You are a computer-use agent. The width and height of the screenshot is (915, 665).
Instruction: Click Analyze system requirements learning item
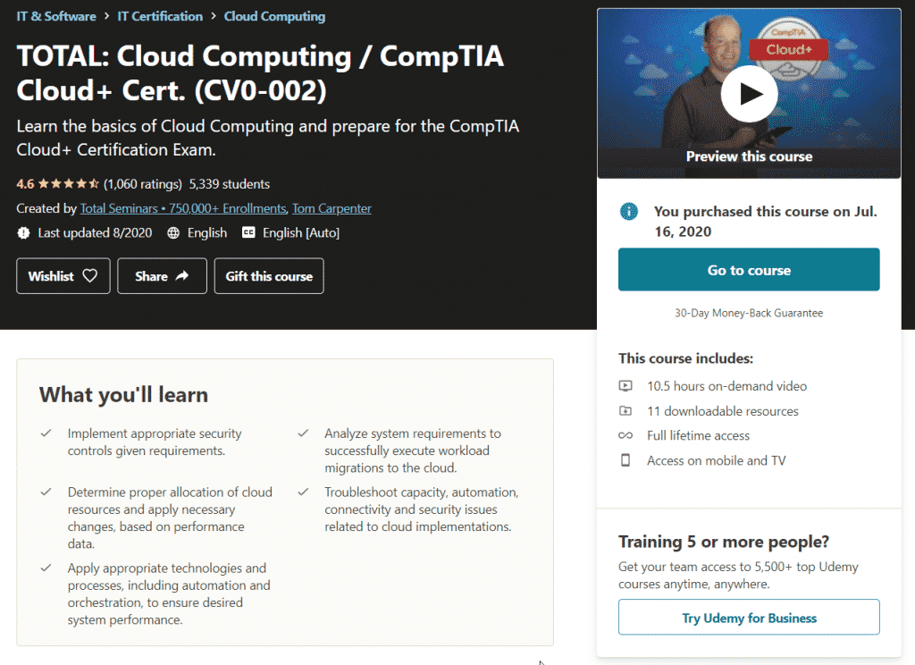[413, 450]
